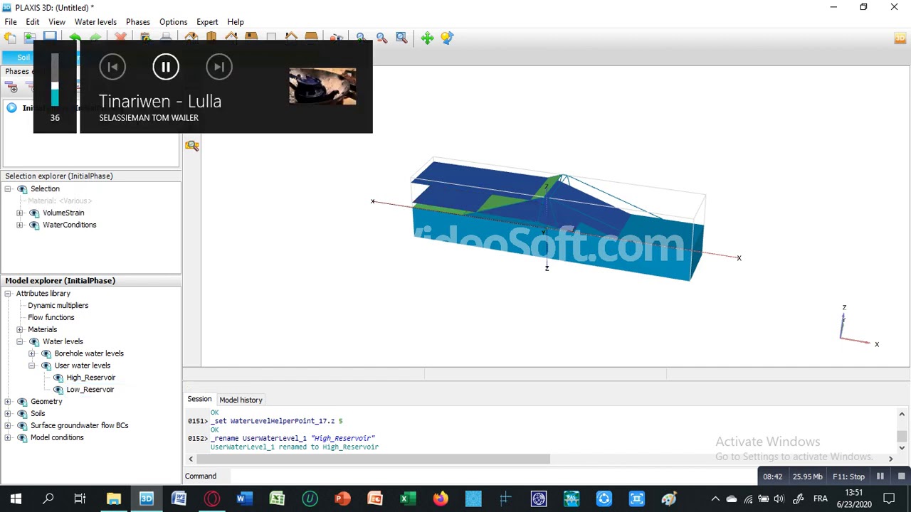Screen dimensions: 911x512
Task: Click the add phase icon in Phases explorer
Action: [x=12, y=88]
